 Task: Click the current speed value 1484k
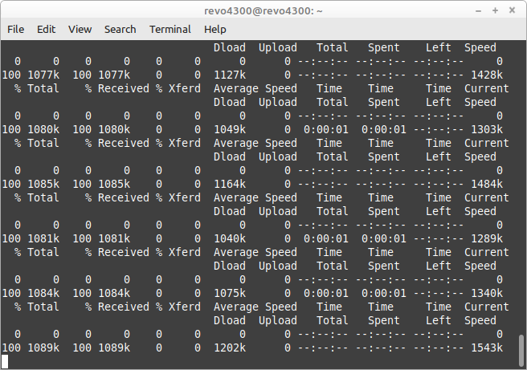click(x=487, y=184)
